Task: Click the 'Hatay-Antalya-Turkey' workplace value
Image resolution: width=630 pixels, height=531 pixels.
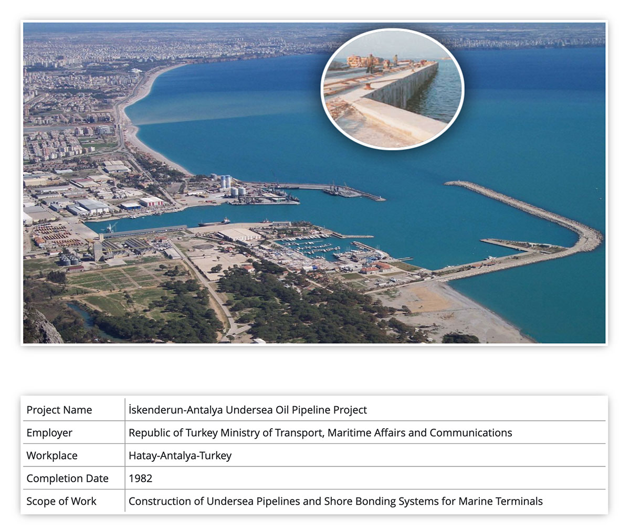Action: (180, 455)
